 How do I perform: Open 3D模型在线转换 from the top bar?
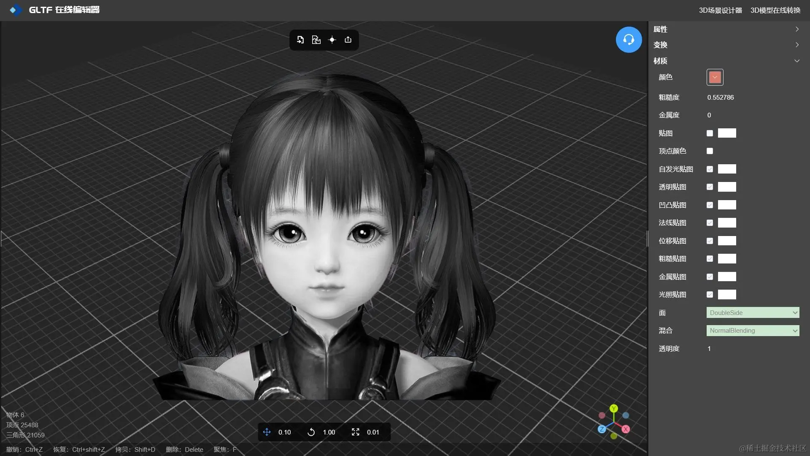pyautogui.click(x=775, y=10)
